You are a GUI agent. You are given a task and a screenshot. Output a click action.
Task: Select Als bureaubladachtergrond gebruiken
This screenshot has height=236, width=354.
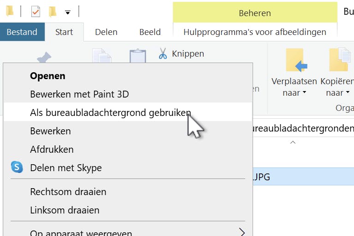110,113
